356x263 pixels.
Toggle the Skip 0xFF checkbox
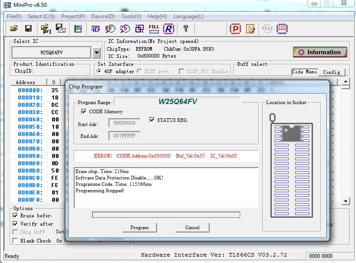tap(15, 232)
